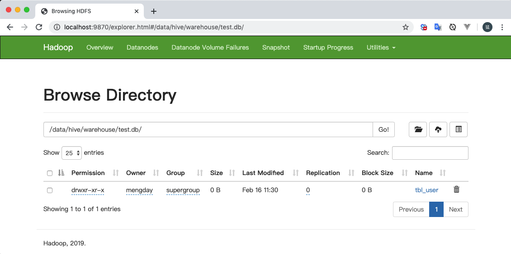Sort by the Replication column arrows
The width and height of the screenshot is (511, 254).
click(352, 173)
